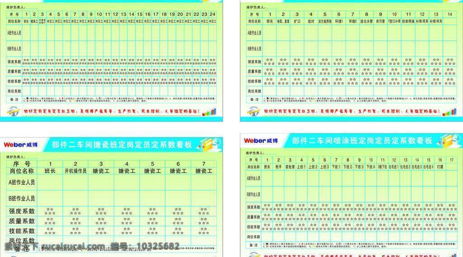This screenshot has height=257, width=463.
Task: Click the Weber 威博 logo on the 喷涂班 board
Action: click(261, 141)
